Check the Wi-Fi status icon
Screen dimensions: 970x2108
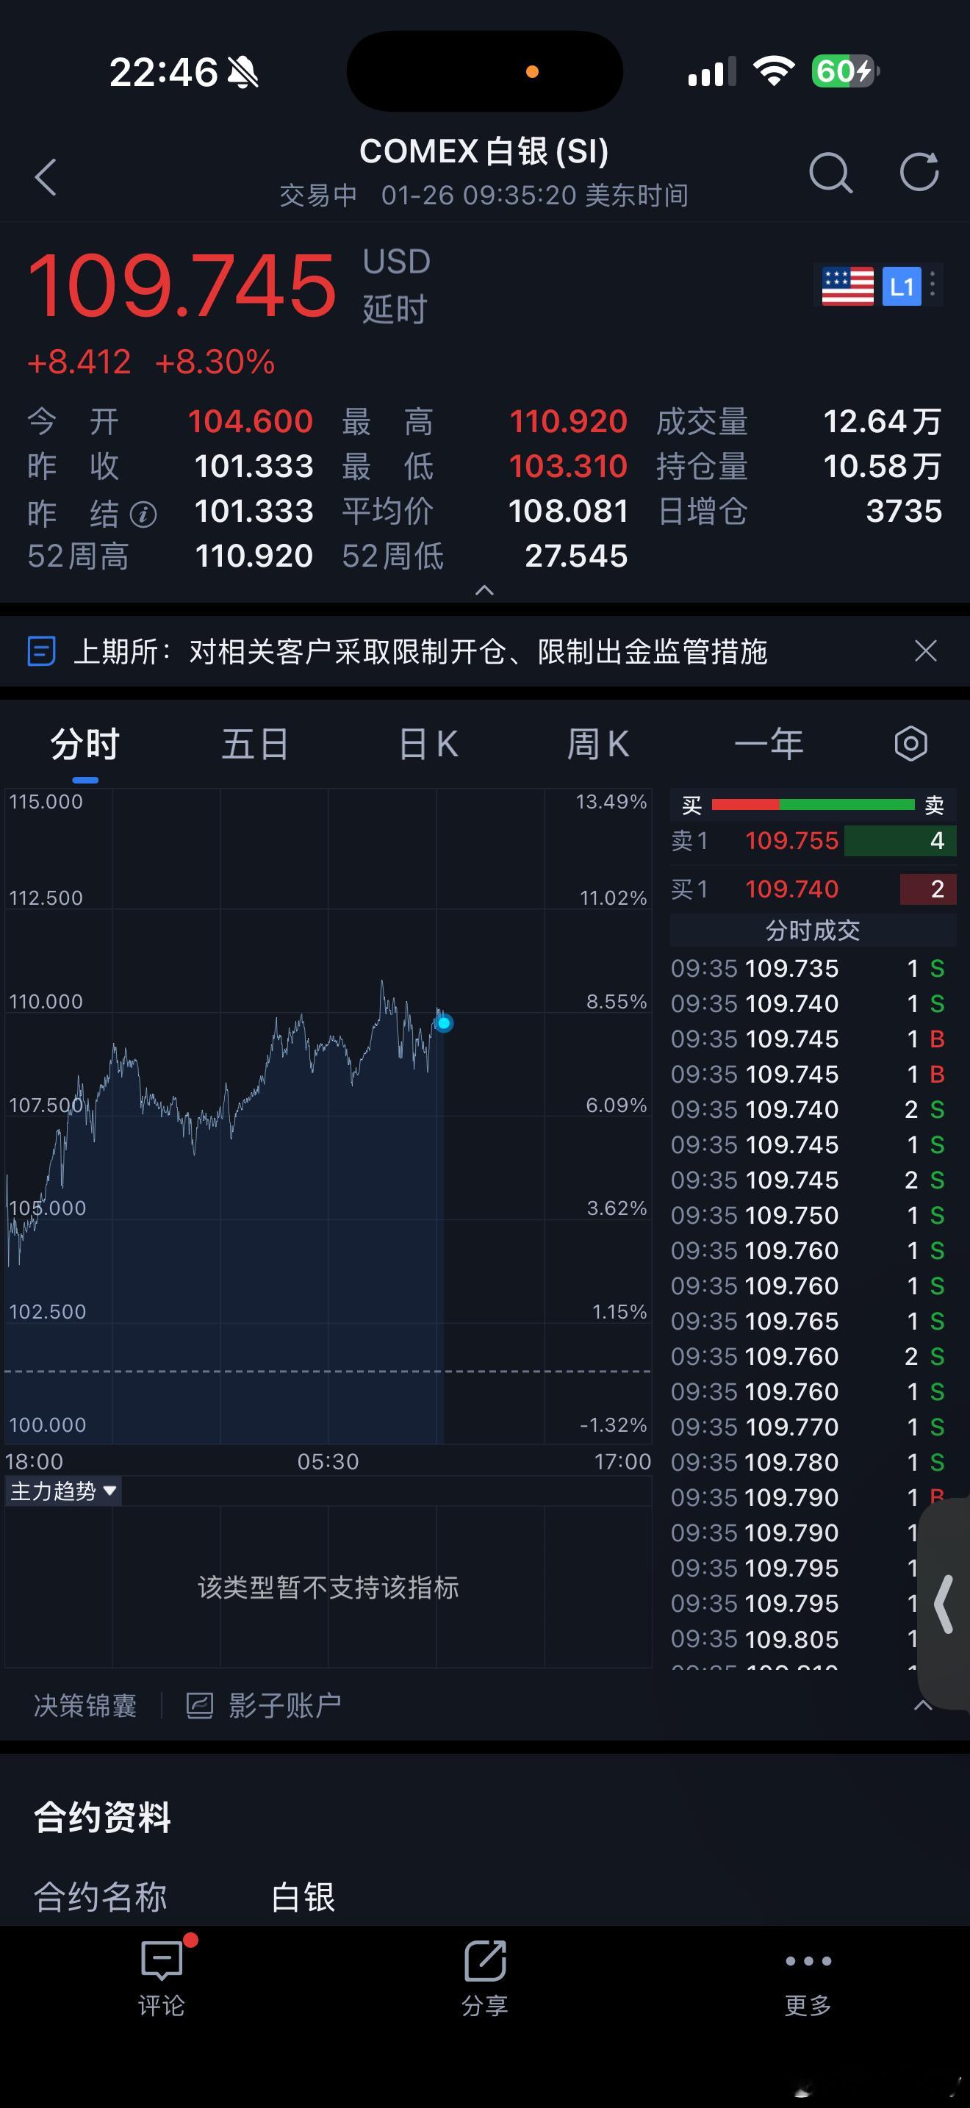pyautogui.click(x=774, y=71)
